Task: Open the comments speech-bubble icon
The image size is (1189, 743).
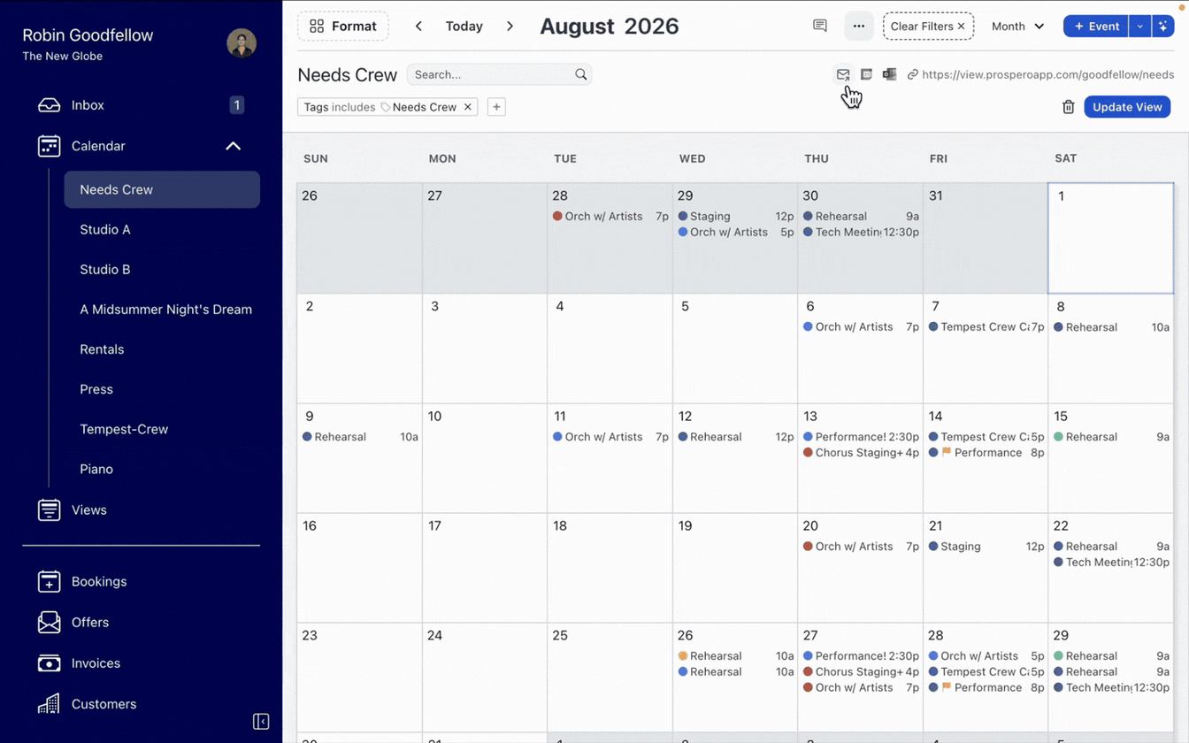Action: click(x=820, y=27)
